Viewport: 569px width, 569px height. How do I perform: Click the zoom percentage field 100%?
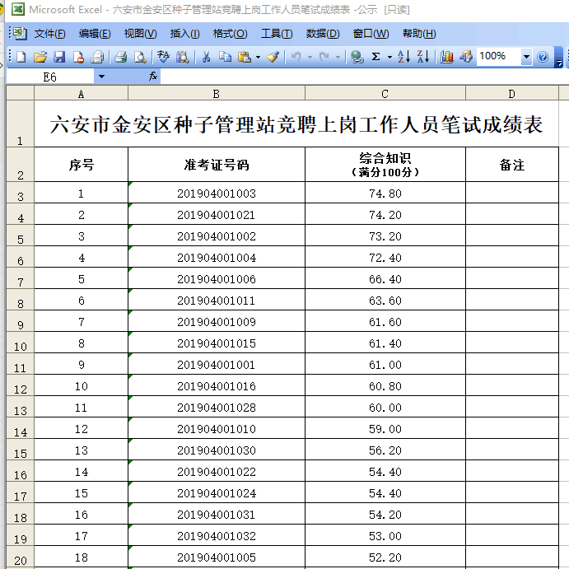point(498,57)
